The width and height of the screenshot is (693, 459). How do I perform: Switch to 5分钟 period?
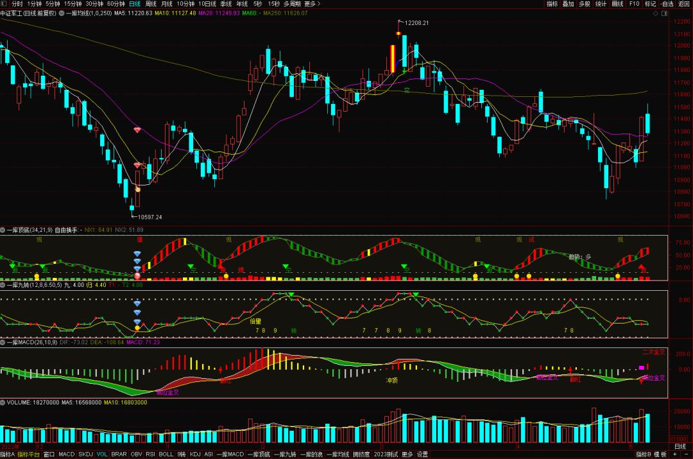pyautogui.click(x=53, y=4)
